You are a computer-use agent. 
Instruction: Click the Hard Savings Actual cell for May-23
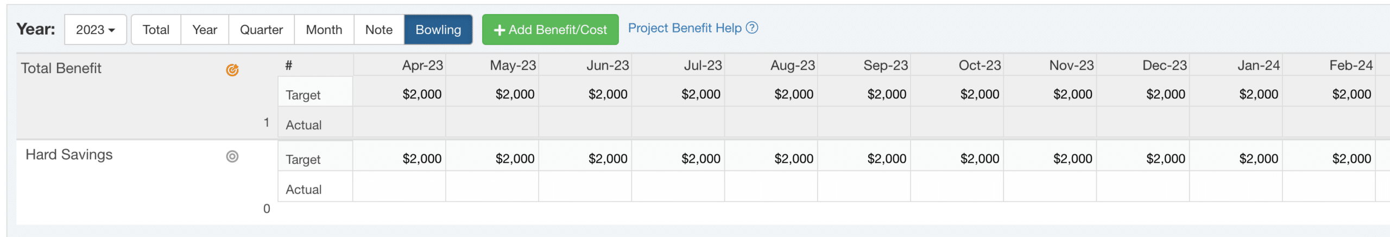tap(492, 187)
